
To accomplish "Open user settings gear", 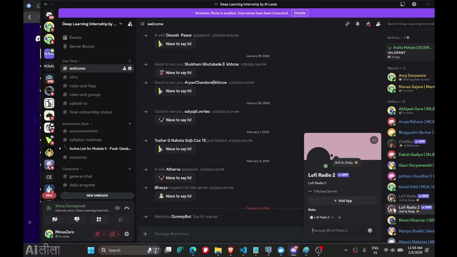I will coord(126,234).
